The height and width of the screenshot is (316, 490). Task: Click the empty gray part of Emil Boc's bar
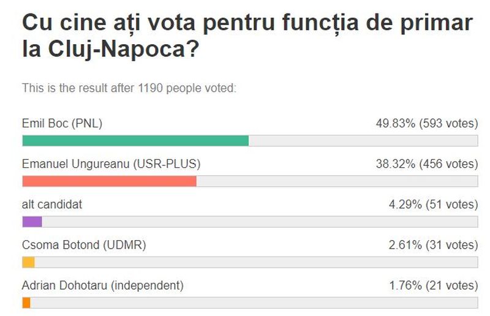363,141
